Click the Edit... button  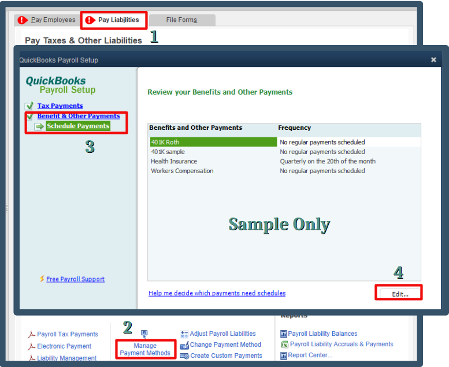pos(400,294)
